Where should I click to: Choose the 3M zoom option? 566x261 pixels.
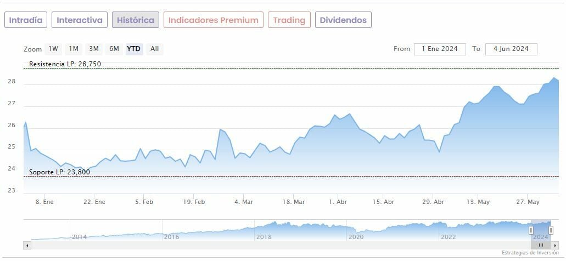click(x=94, y=49)
